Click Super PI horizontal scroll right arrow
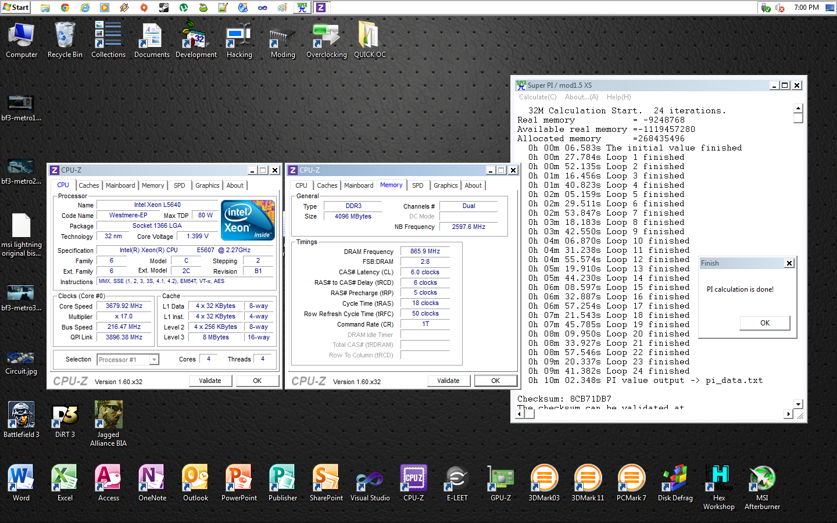The image size is (837, 523). coord(788,414)
